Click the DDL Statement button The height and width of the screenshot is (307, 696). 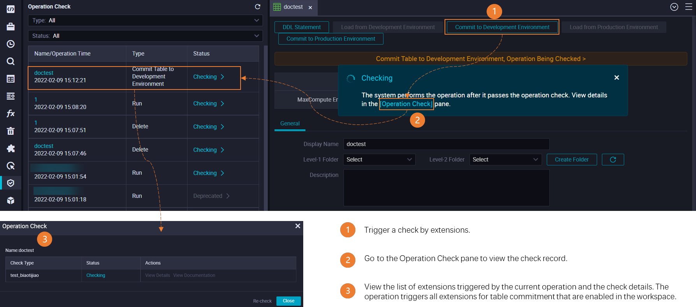click(302, 27)
